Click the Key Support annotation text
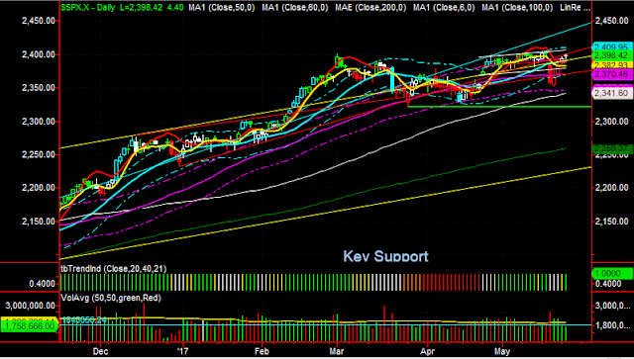634x359 pixels. point(385,256)
